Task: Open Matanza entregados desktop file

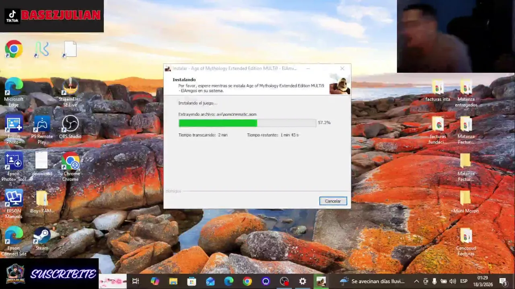Action: [466, 93]
